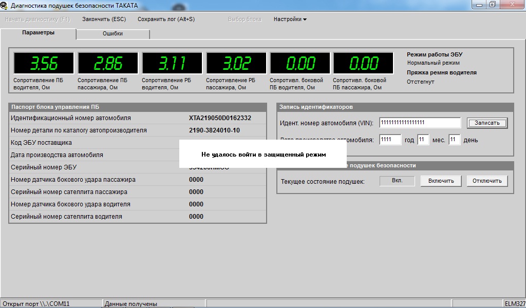The height and width of the screenshot is (308, 526).
Task: Click the 0.00 display above 'боковой ПБ пассажира'
Action: [x=363, y=63]
